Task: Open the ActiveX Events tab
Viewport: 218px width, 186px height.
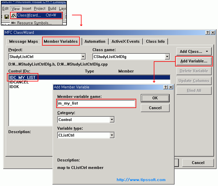Action: [126, 41]
